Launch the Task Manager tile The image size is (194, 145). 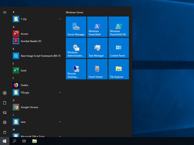[97, 48]
